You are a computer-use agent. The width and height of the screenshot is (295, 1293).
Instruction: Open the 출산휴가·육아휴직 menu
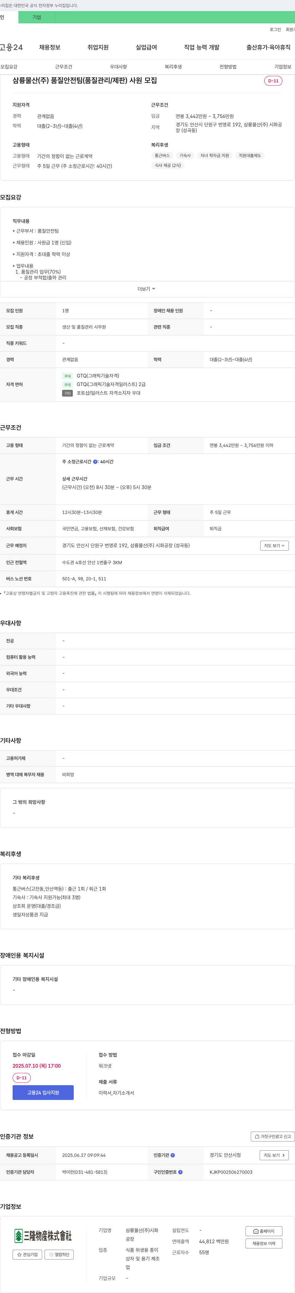(x=268, y=47)
